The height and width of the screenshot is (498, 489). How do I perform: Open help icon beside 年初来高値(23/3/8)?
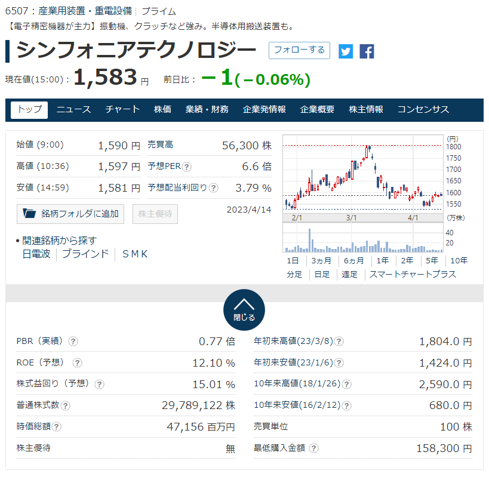(339, 342)
